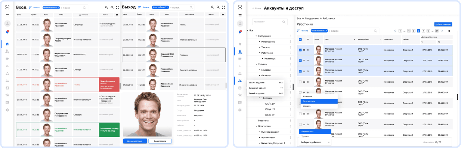Screen dimensions: 461x148
Task: Click the green Разрешен проход только по лицу tag
Action: click(x=109, y=129)
